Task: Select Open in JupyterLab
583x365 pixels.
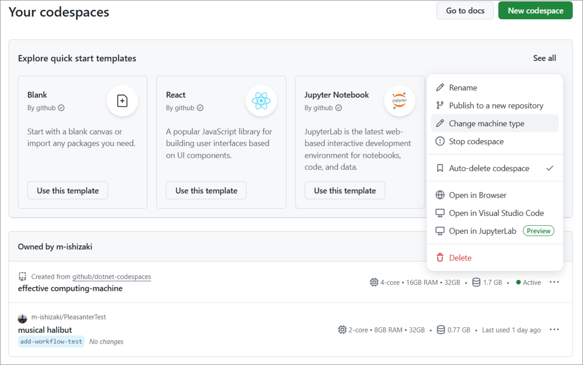Action: (495, 231)
